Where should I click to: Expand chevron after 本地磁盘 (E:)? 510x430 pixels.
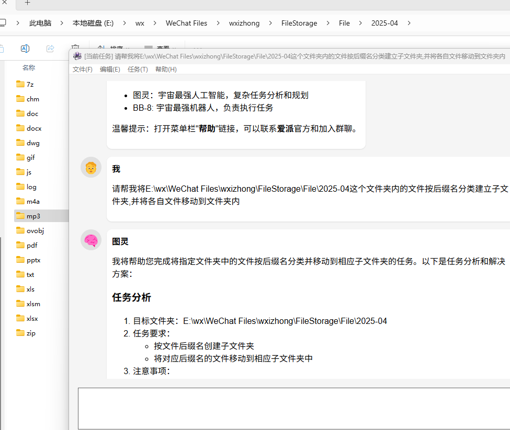[x=124, y=23]
